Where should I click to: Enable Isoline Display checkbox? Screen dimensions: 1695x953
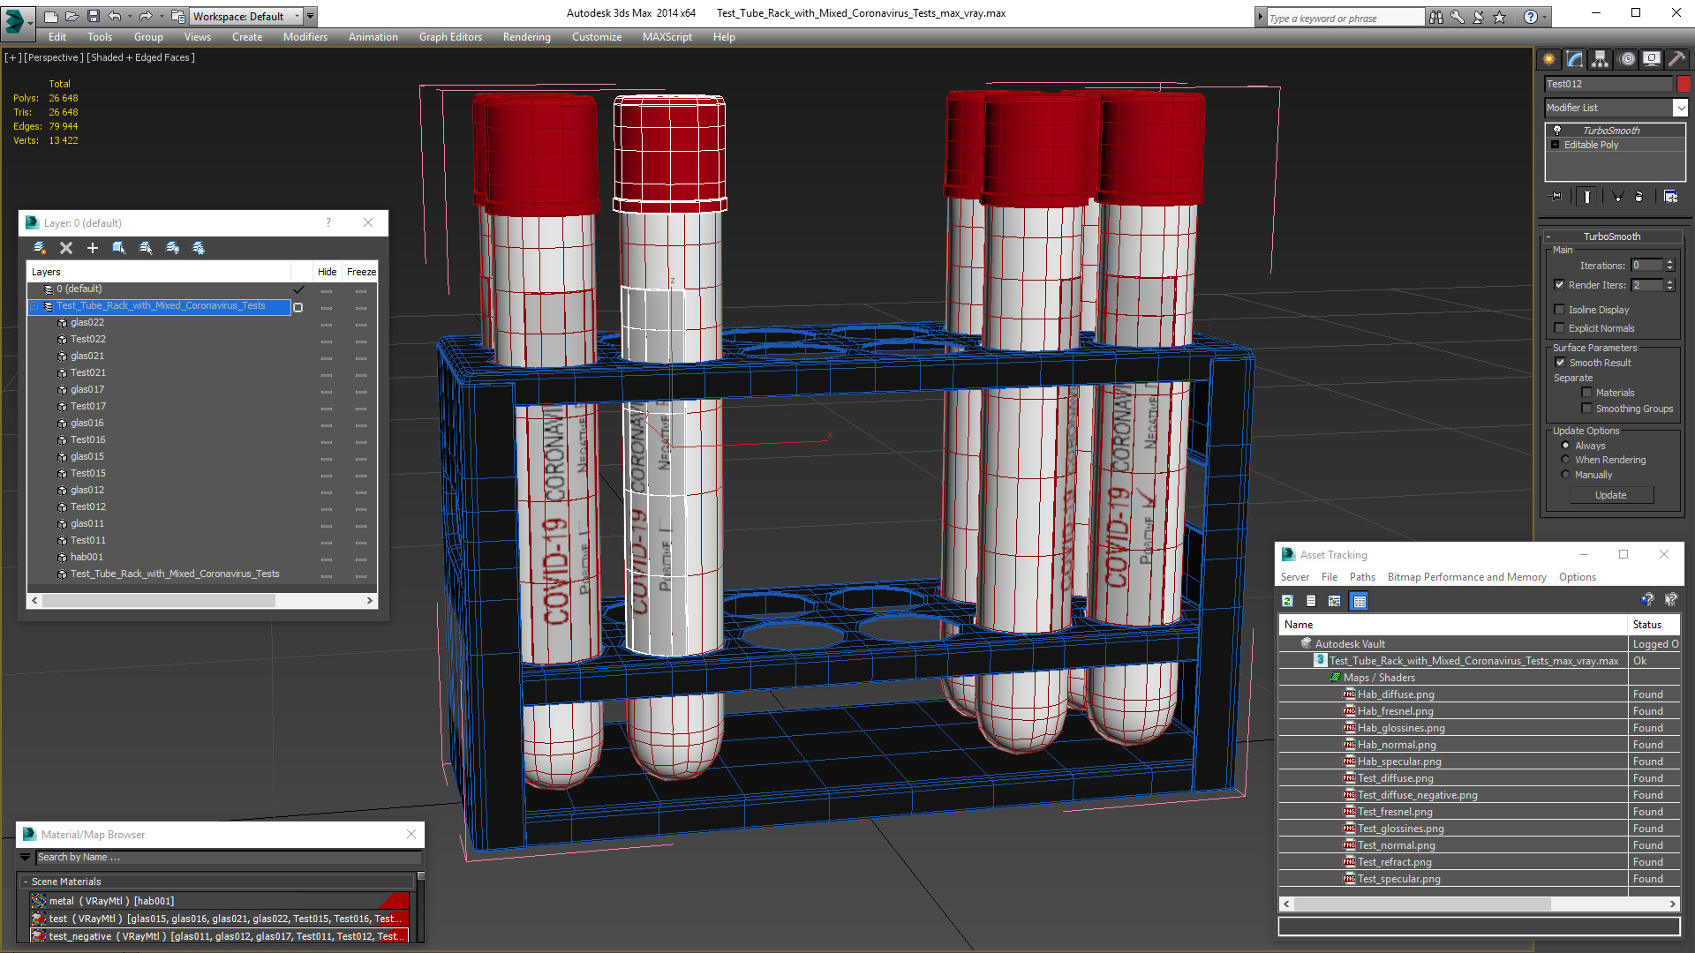point(1560,310)
